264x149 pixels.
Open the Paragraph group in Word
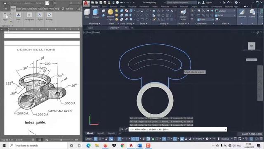coord(29,17)
